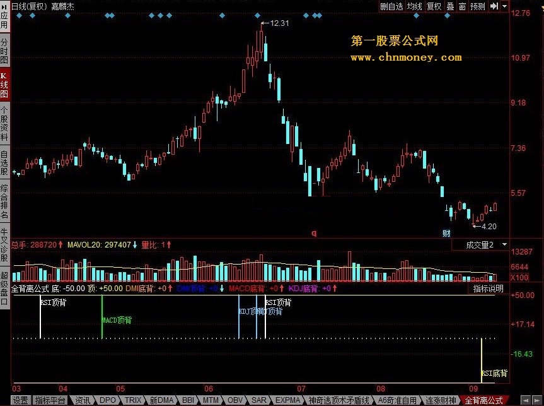Click the MACD底背 indicator value
Screen dimensions: 544x406
pos(257,288)
